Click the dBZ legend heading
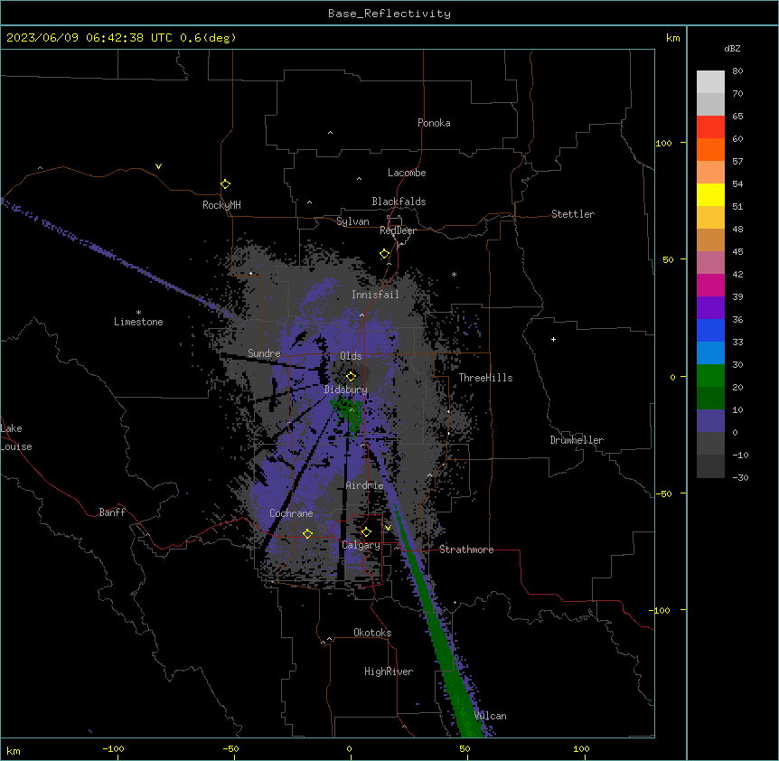Screen dimensions: 779x761 pos(732,48)
